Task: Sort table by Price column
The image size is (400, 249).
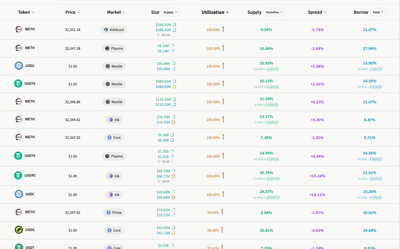Action: click(x=73, y=12)
